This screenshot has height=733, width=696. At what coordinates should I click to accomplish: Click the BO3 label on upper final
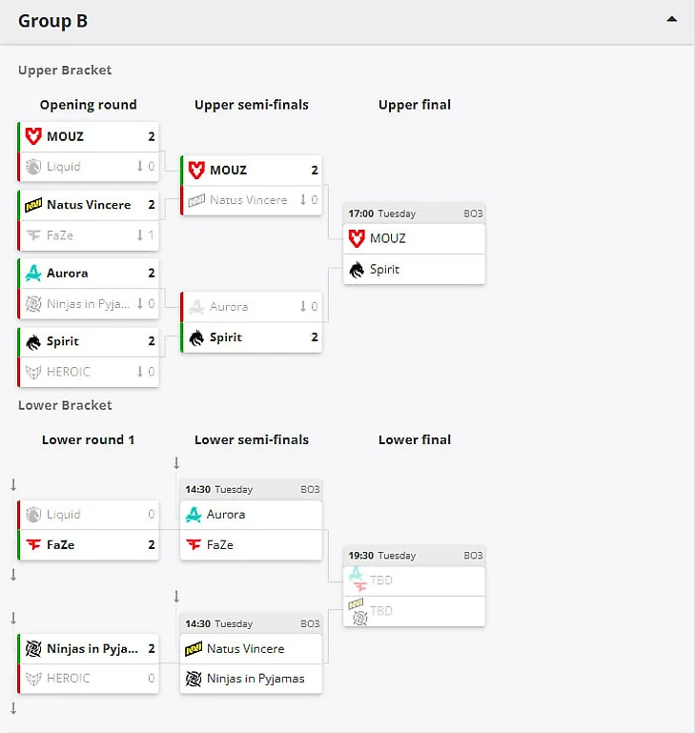coord(473,214)
